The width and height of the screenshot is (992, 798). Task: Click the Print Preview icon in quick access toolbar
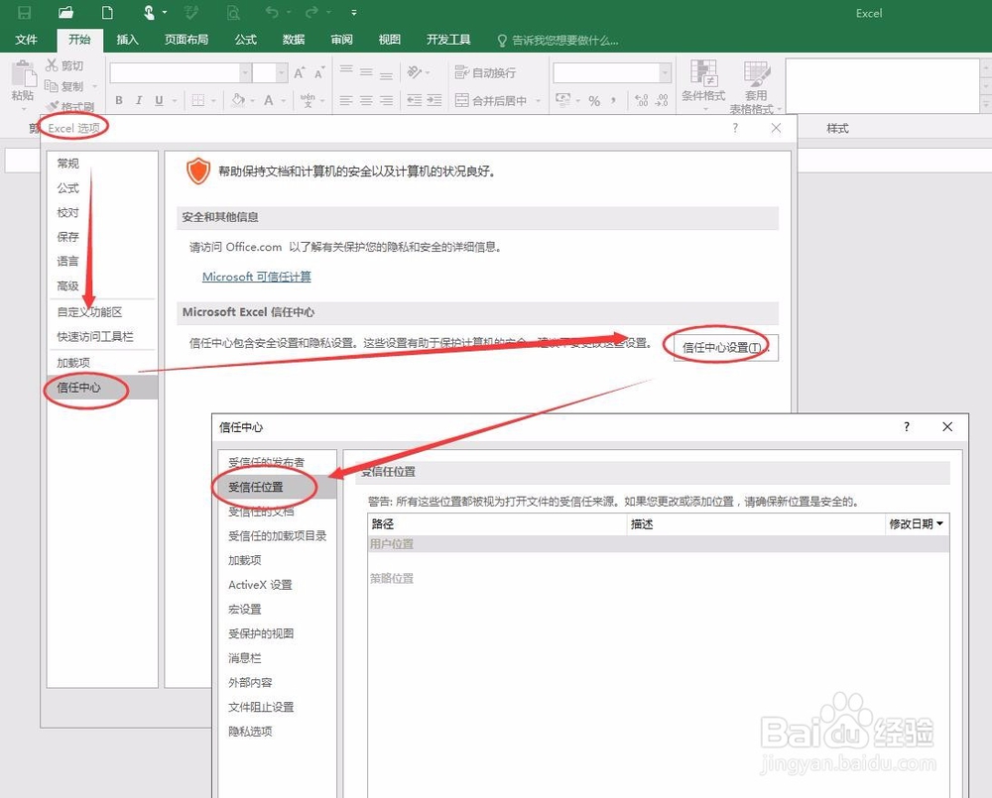[x=233, y=12]
